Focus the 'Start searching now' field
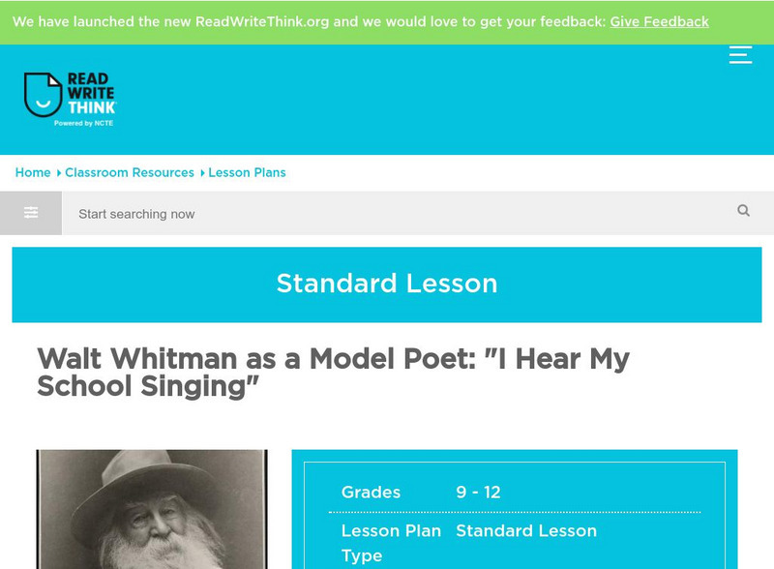Screen dimensions: 774x569 (387, 214)
